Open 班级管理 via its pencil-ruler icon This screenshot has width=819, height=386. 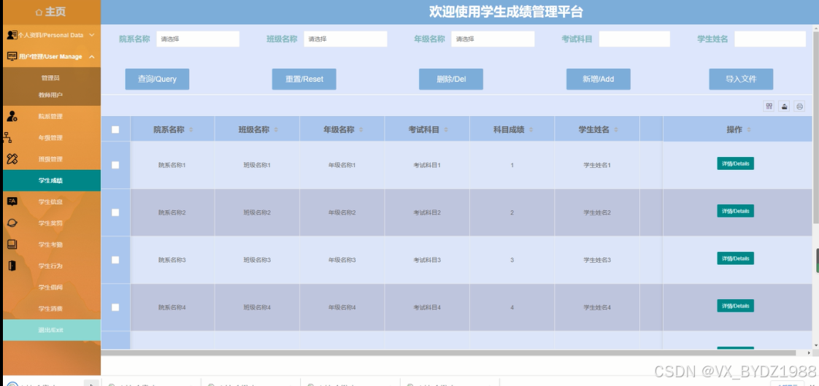click(12, 159)
